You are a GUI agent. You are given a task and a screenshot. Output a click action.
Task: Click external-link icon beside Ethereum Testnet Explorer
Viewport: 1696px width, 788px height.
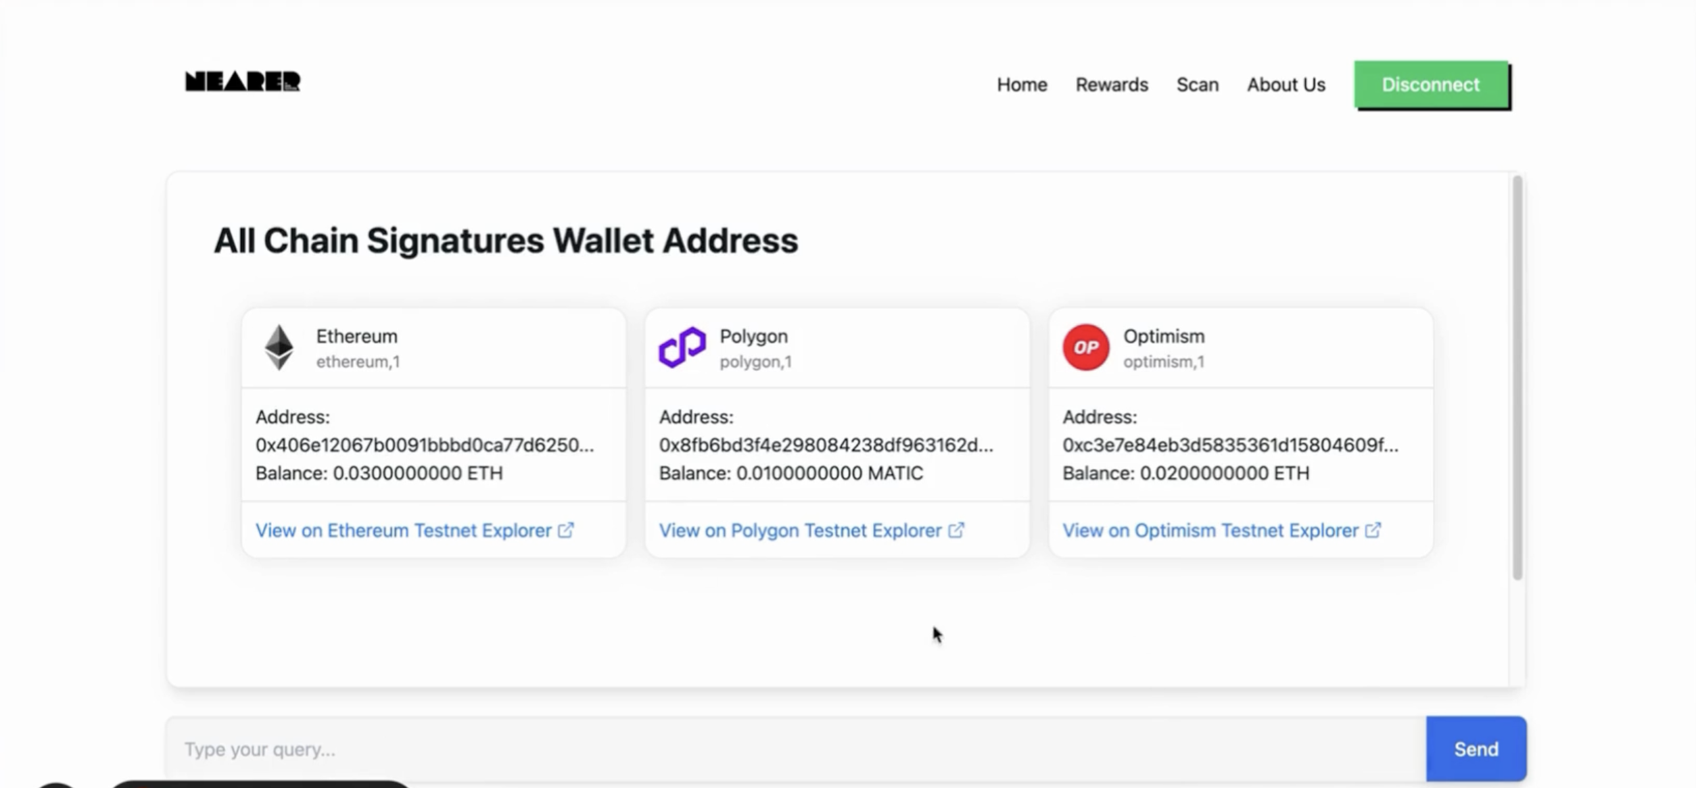(x=566, y=531)
